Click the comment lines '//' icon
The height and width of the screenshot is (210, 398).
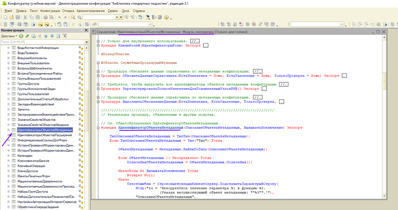pyautogui.click(x=74, y=24)
